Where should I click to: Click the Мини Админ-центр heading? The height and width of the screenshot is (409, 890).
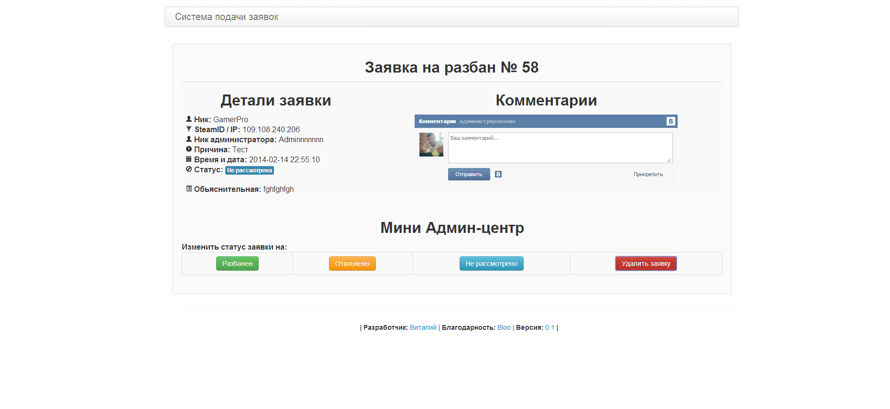coord(452,228)
